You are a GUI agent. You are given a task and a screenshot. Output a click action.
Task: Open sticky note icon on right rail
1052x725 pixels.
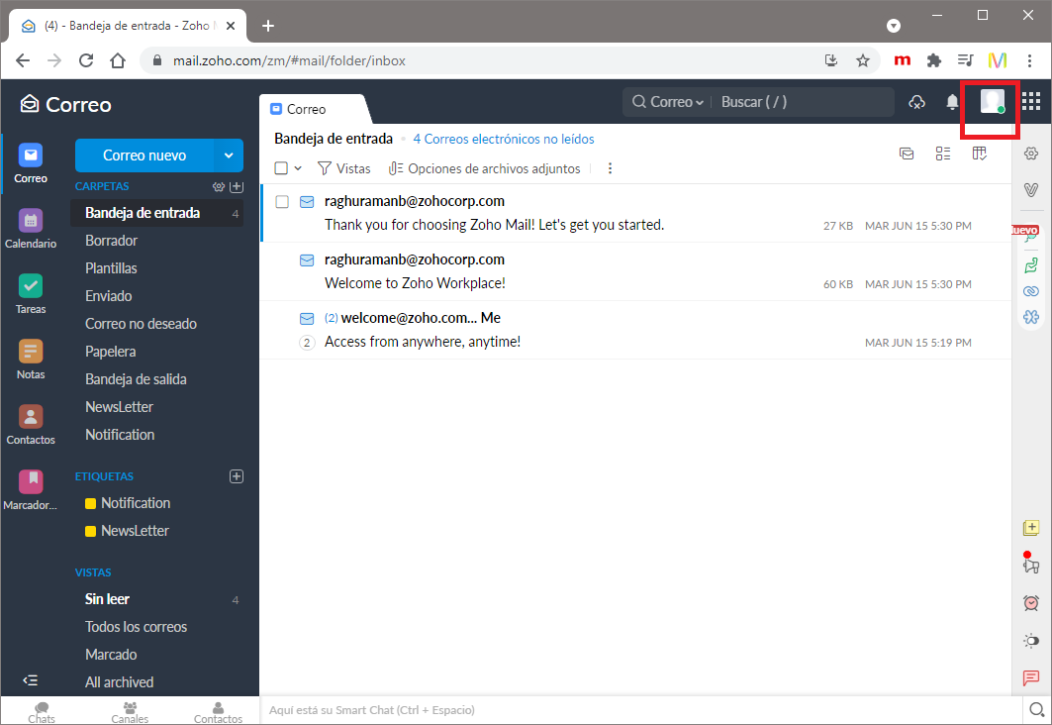coord(1031,528)
